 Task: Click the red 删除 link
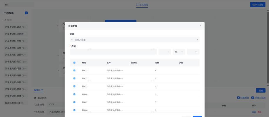click(259, 112)
